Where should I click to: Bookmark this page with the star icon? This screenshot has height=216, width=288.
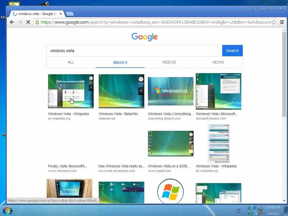point(274,22)
